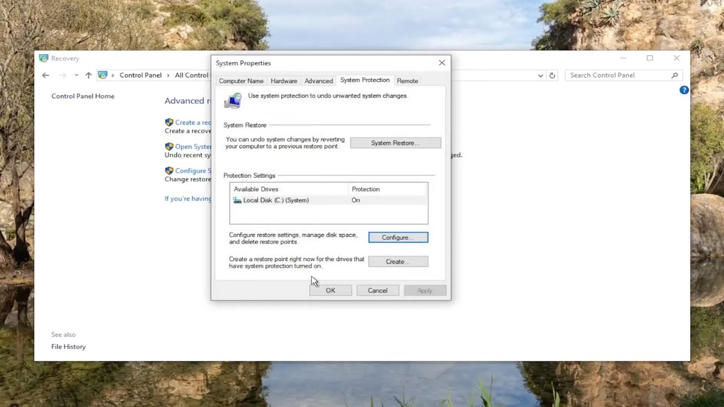Viewport: 724px width, 407px height.
Task: Go back in Recovery window
Action: point(46,75)
